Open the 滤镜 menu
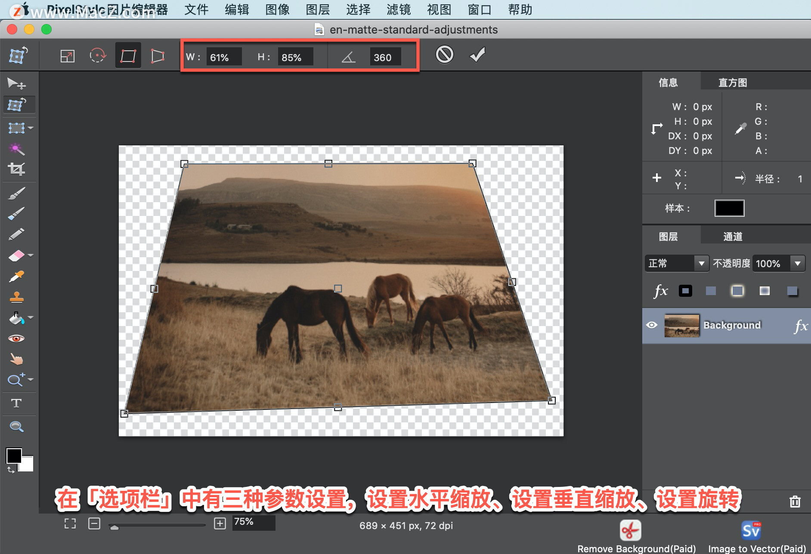This screenshot has width=811, height=554. [x=398, y=9]
